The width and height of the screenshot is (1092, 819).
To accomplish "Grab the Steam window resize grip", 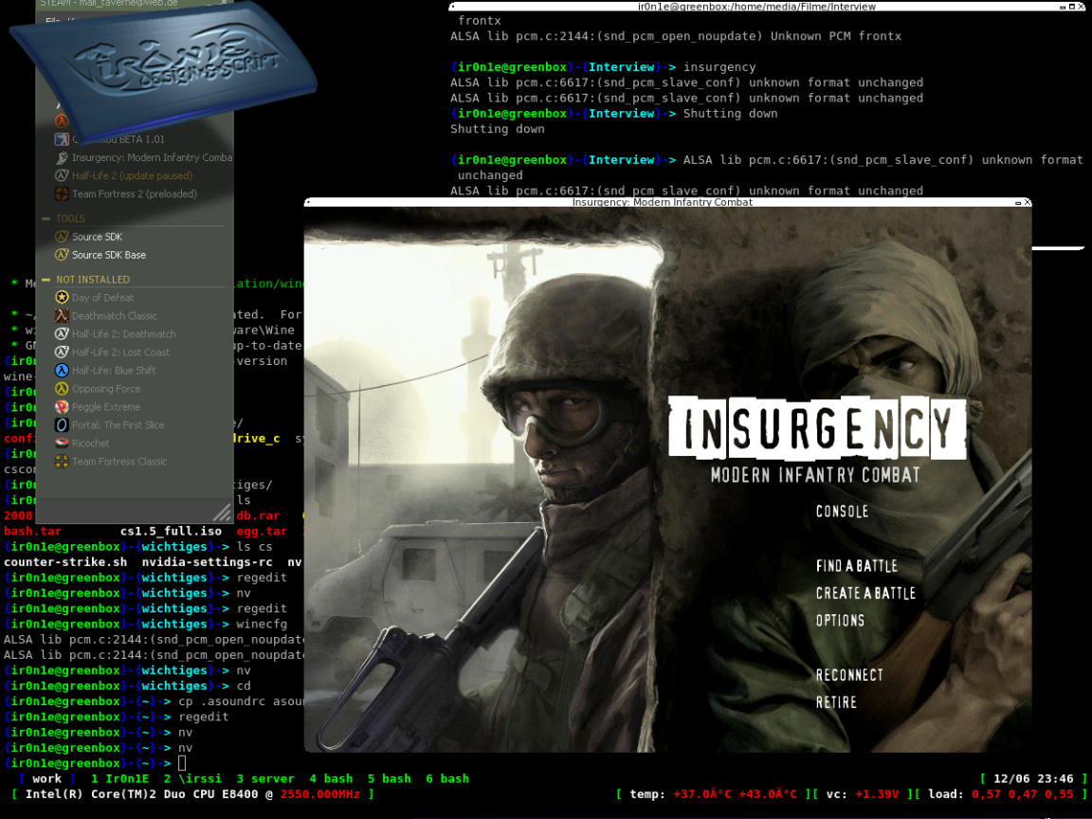I will pos(222,513).
